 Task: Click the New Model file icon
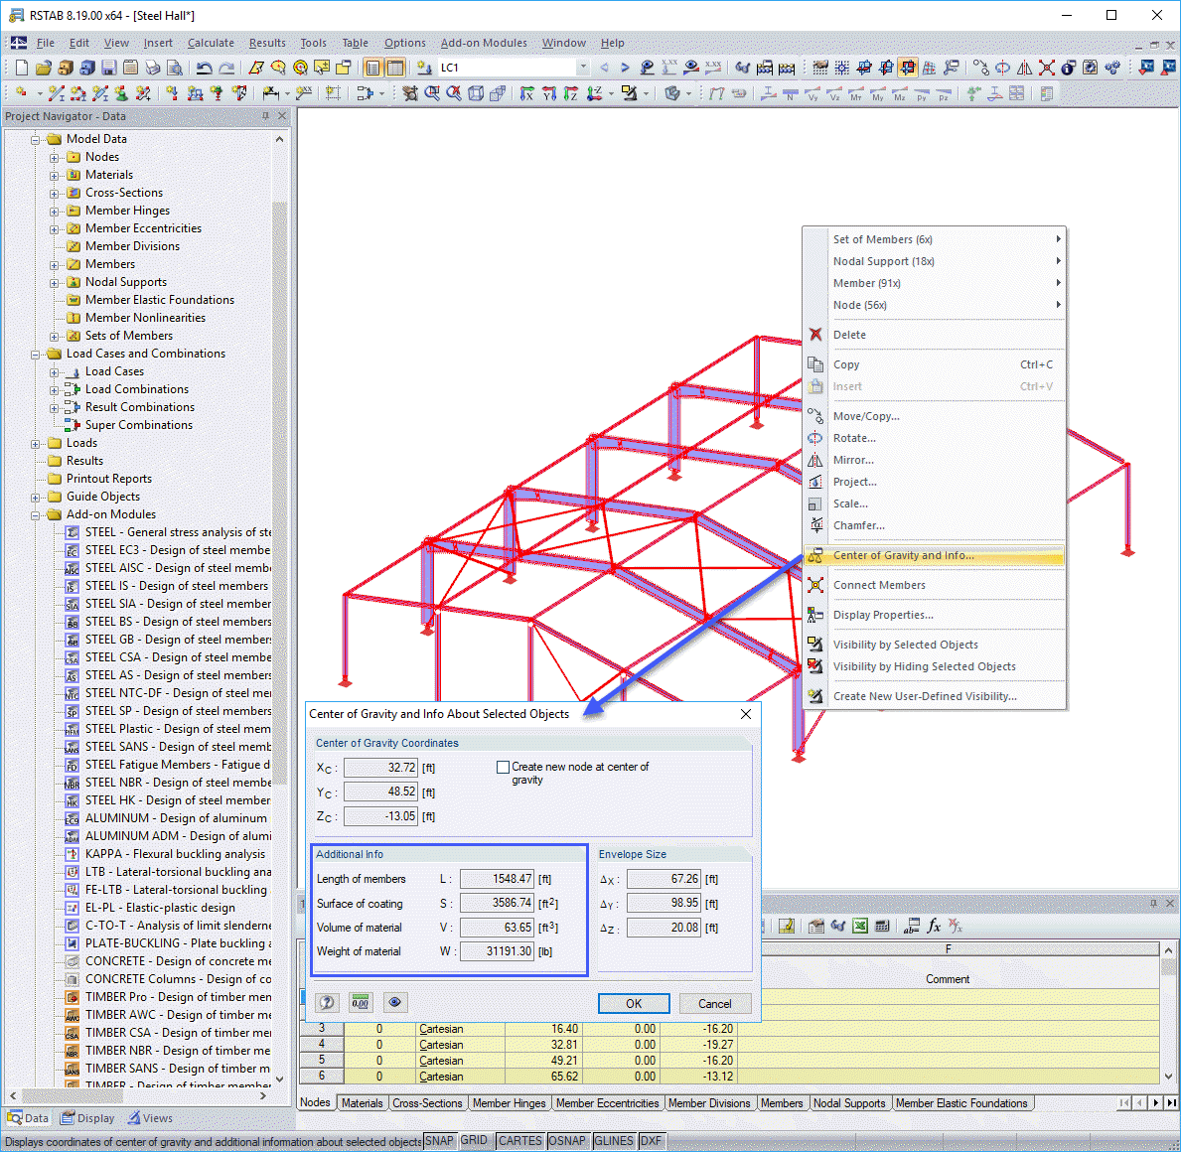tap(22, 68)
